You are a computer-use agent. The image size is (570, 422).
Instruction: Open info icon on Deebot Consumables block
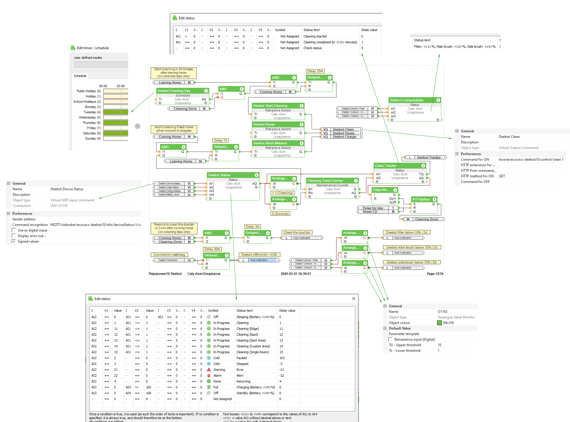click(438, 100)
